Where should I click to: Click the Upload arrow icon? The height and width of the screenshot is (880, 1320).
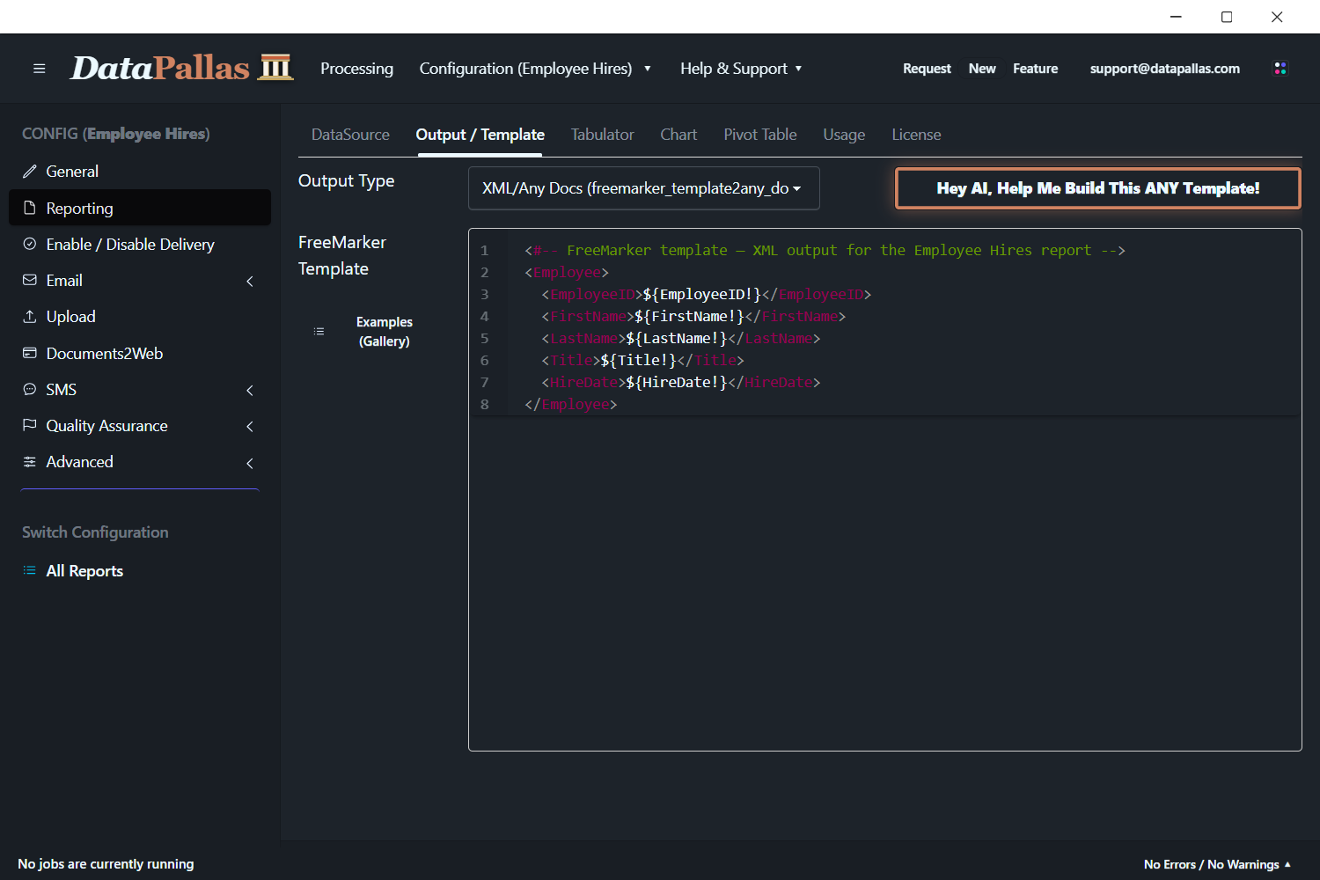point(30,316)
